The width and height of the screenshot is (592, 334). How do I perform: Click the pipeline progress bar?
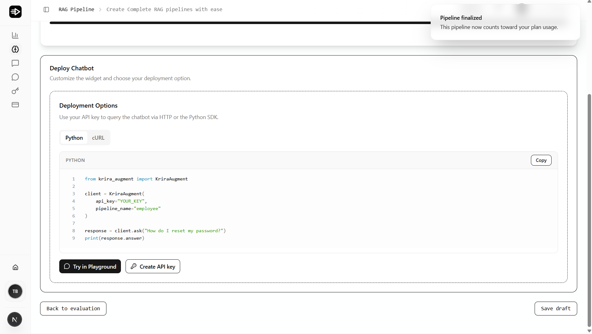240,23
